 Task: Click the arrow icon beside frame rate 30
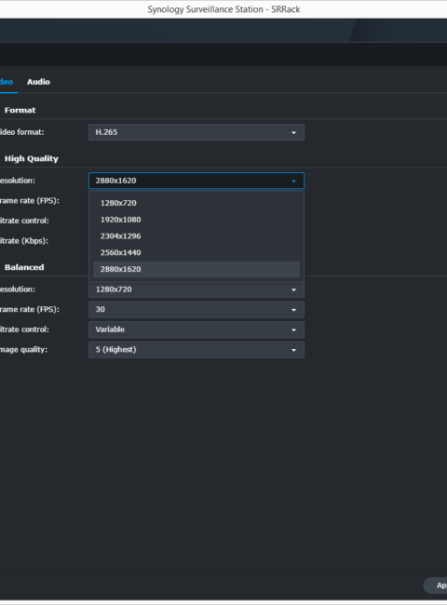coord(293,310)
